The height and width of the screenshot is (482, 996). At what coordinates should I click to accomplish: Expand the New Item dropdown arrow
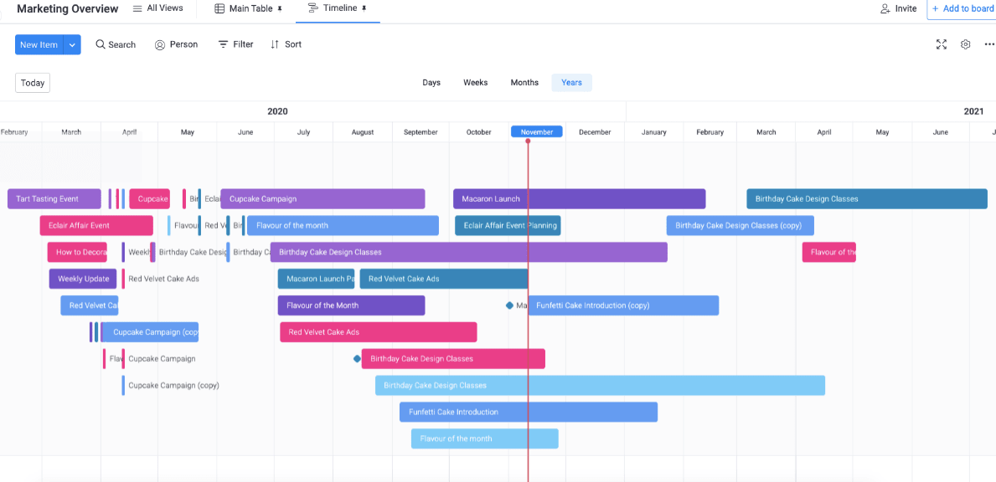[72, 44]
